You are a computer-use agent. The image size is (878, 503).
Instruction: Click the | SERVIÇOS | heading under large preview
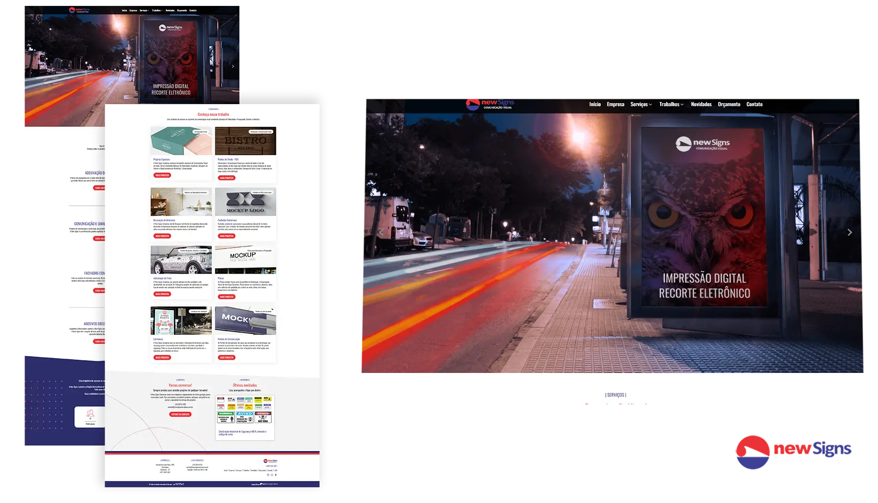click(615, 395)
